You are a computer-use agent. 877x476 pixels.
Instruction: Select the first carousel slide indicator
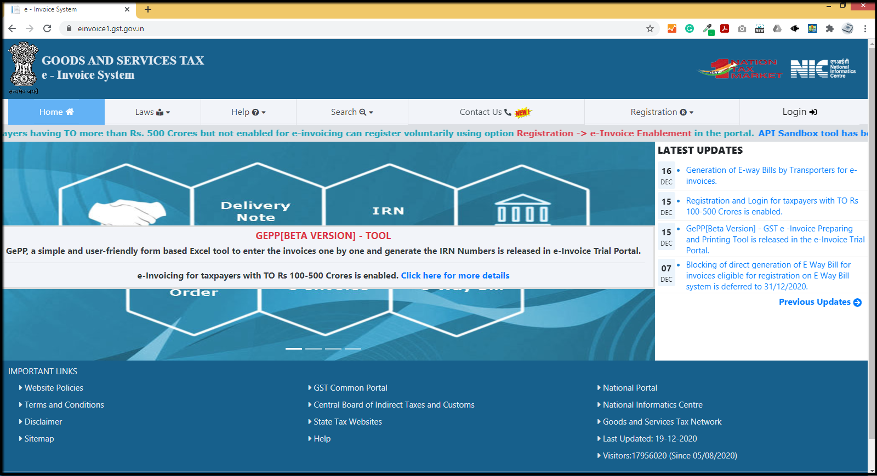294,349
